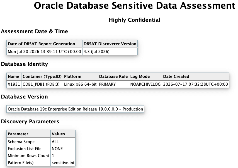238x168 pixels.
Task: Click 'Container (Type:ID)' column header
Action: (42, 76)
